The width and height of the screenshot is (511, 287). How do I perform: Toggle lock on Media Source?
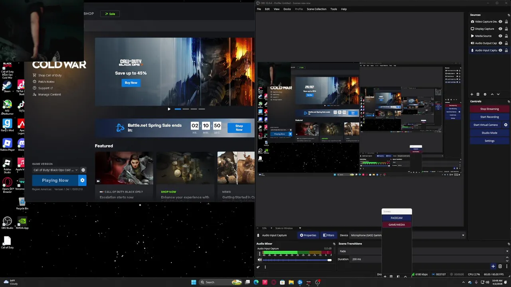pos(506,36)
